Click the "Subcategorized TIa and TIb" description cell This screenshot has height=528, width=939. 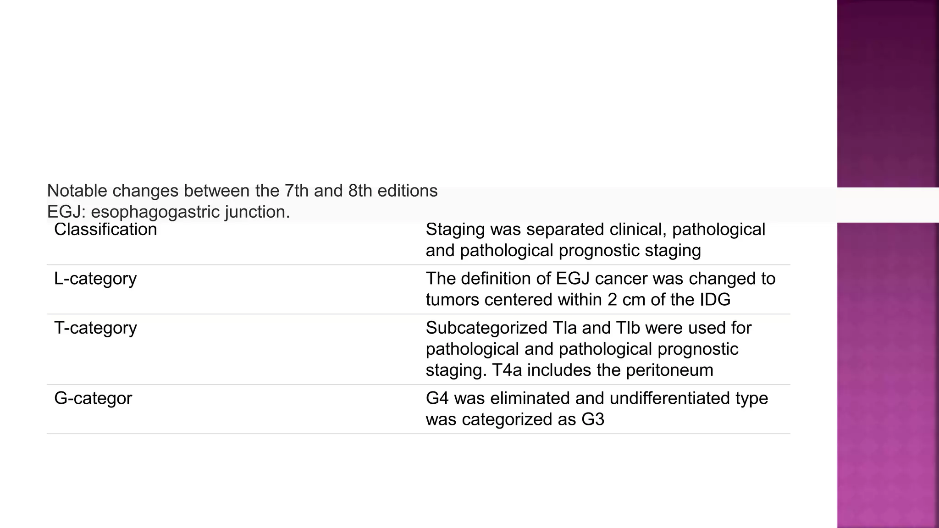[588, 349]
